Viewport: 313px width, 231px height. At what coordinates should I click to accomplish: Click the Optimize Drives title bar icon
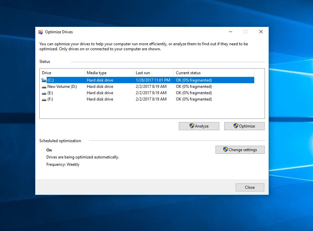click(41, 32)
